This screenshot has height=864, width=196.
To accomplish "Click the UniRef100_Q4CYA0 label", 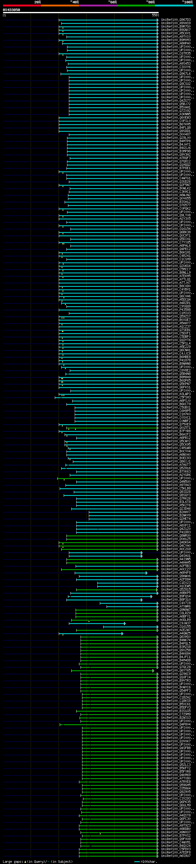I will 176,545.
